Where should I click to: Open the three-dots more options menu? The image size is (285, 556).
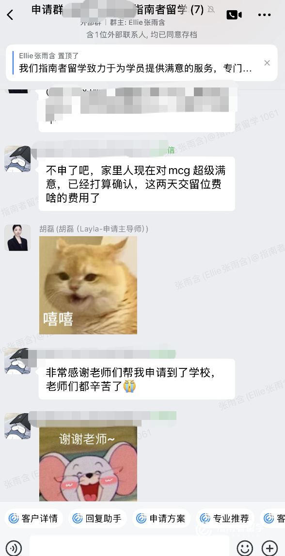click(264, 15)
